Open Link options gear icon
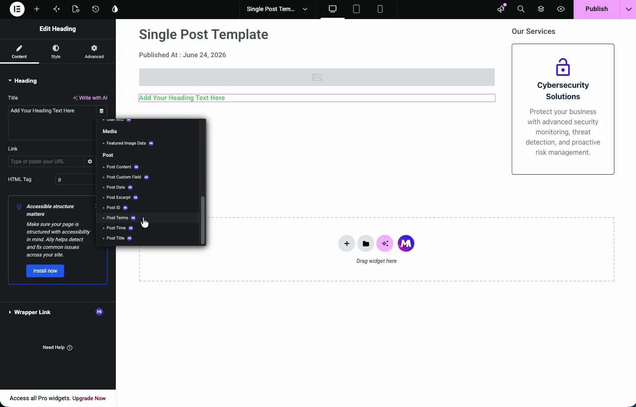This screenshot has height=407, width=636. click(90, 162)
